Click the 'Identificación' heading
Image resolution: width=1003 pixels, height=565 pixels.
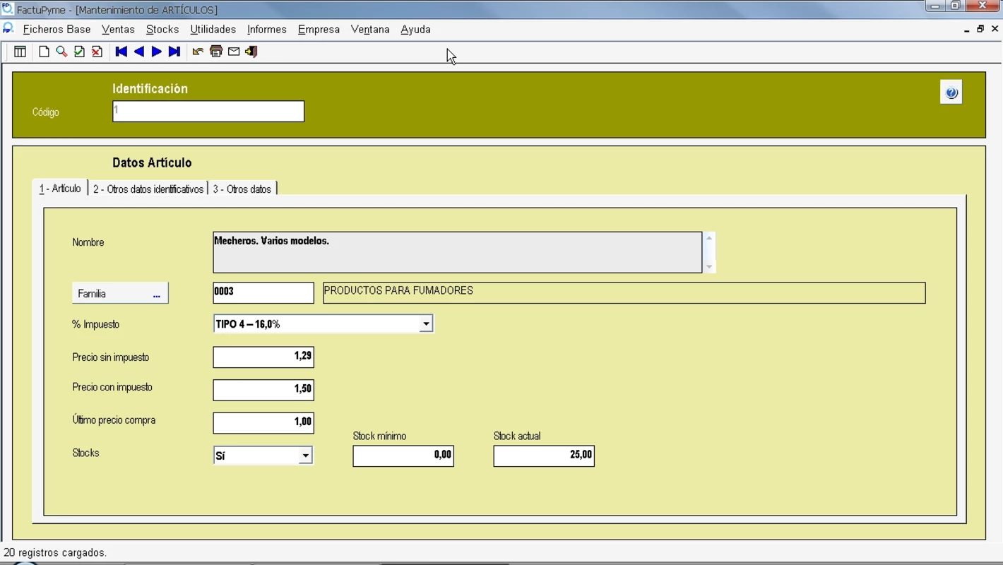click(150, 89)
